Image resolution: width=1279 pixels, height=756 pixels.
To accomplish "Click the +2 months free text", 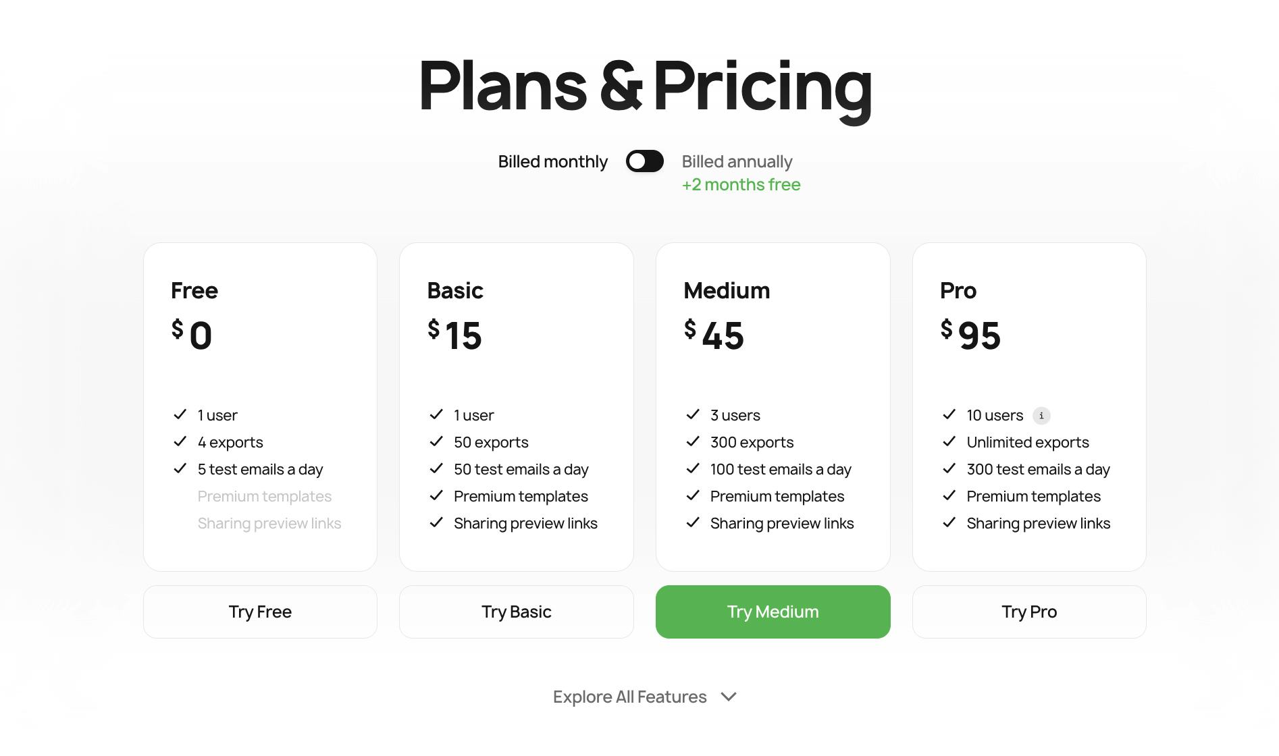I will 741,184.
